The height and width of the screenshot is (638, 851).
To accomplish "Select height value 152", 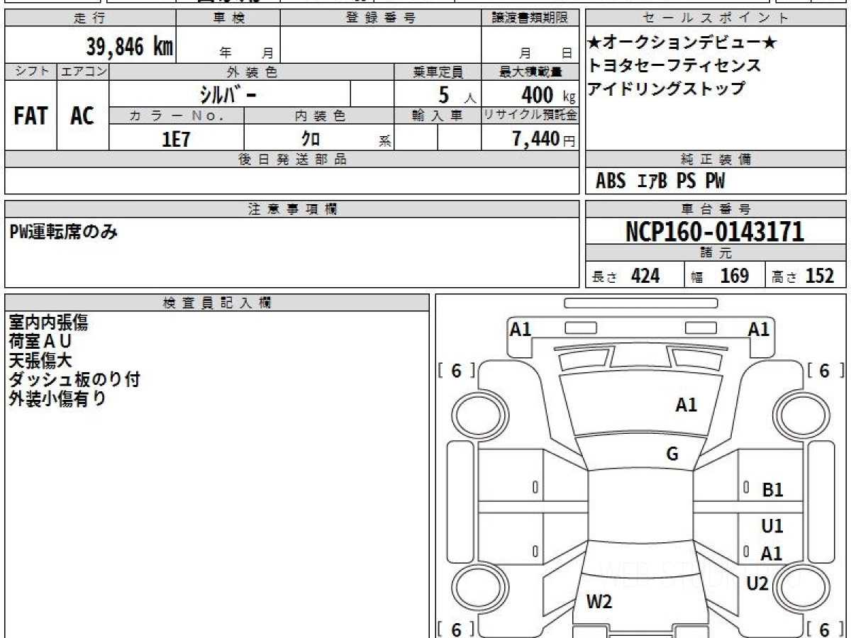I will click(820, 276).
